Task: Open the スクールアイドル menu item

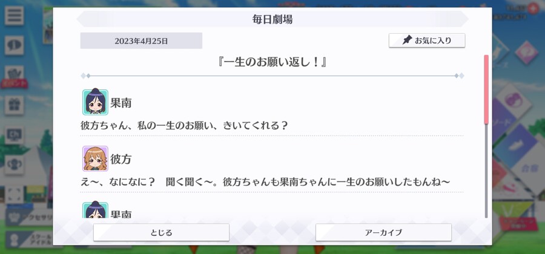Action: pyautogui.click(x=30, y=239)
